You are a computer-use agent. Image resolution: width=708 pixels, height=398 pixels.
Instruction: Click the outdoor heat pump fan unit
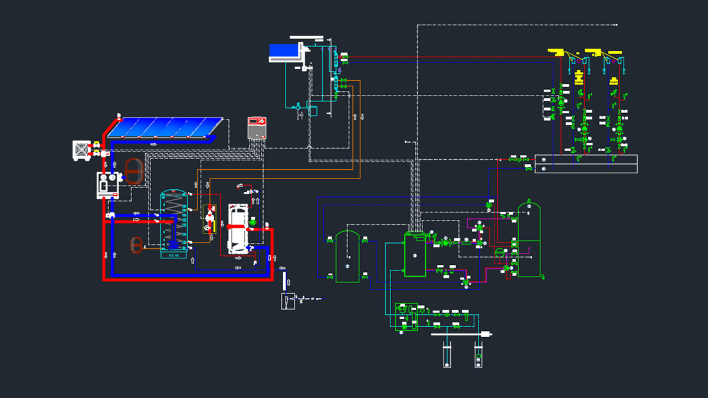pyautogui.click(x=81, y=150)
